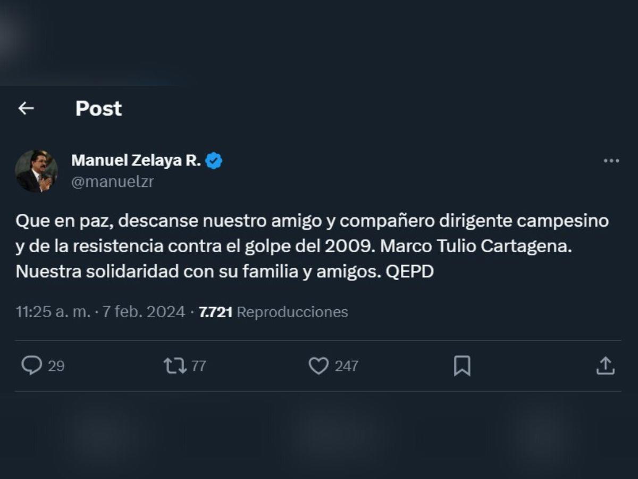Open the repost arrows menu
638x479 pixels.
tap(175, 366)
